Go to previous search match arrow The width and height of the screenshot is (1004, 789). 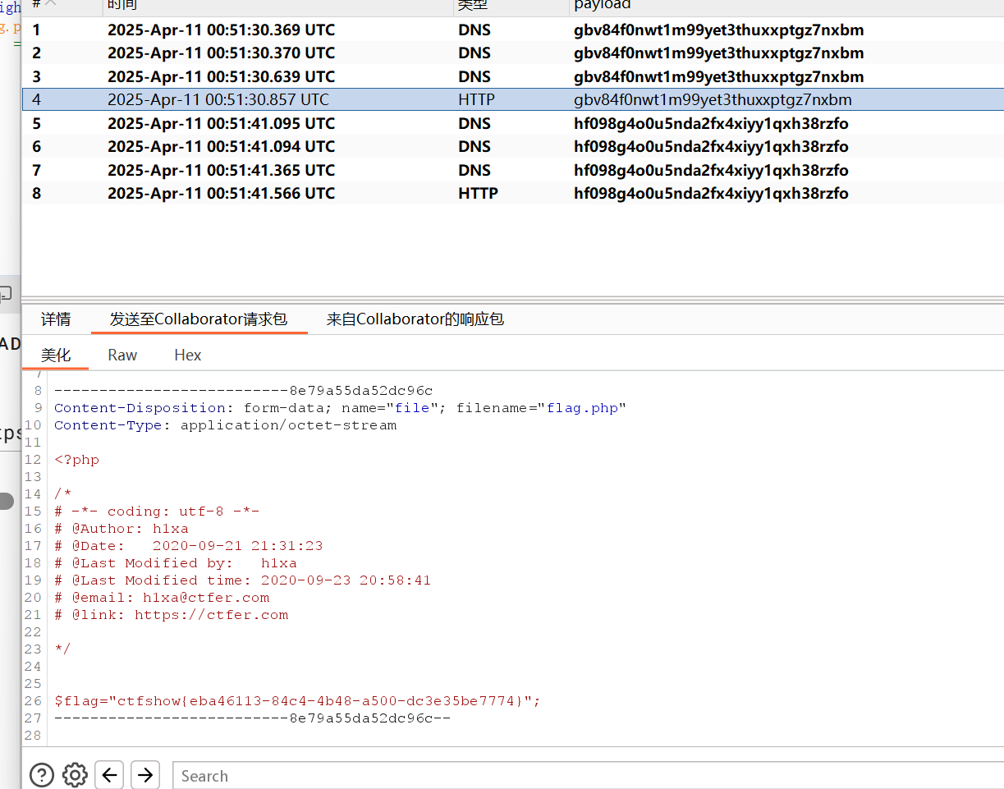[109, 775]
